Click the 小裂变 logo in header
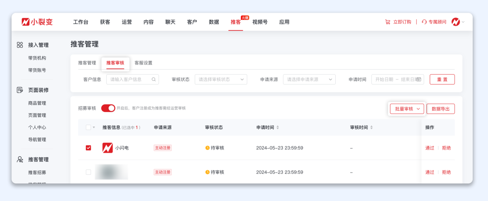The width and height of the screenshot is (488, 201). click(37, 22)
